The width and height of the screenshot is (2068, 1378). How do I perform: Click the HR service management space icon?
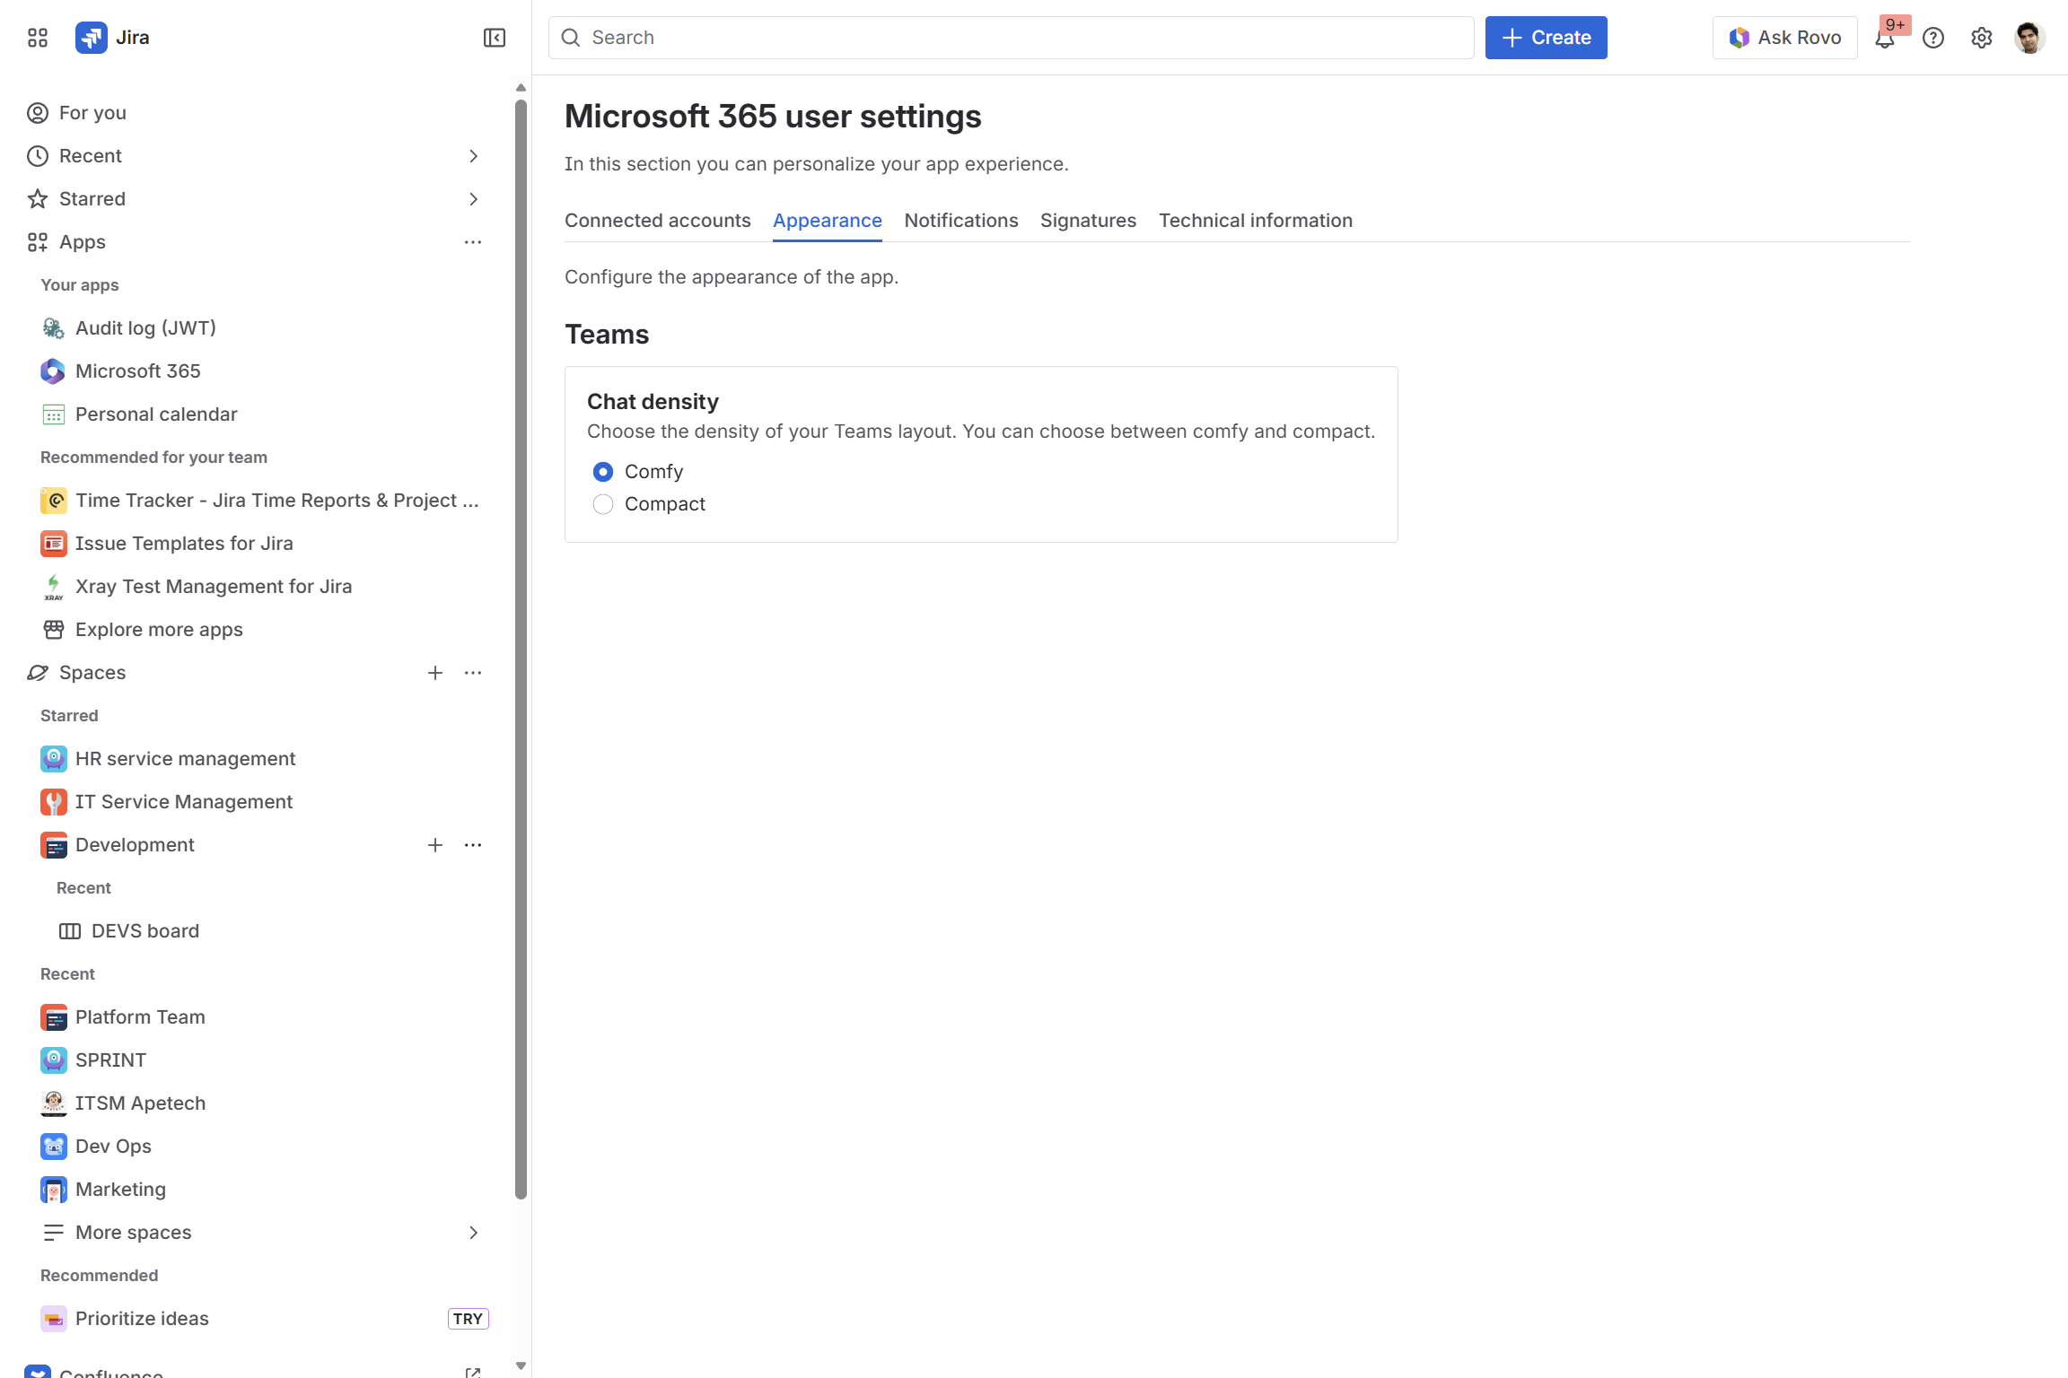coord(54,759)
